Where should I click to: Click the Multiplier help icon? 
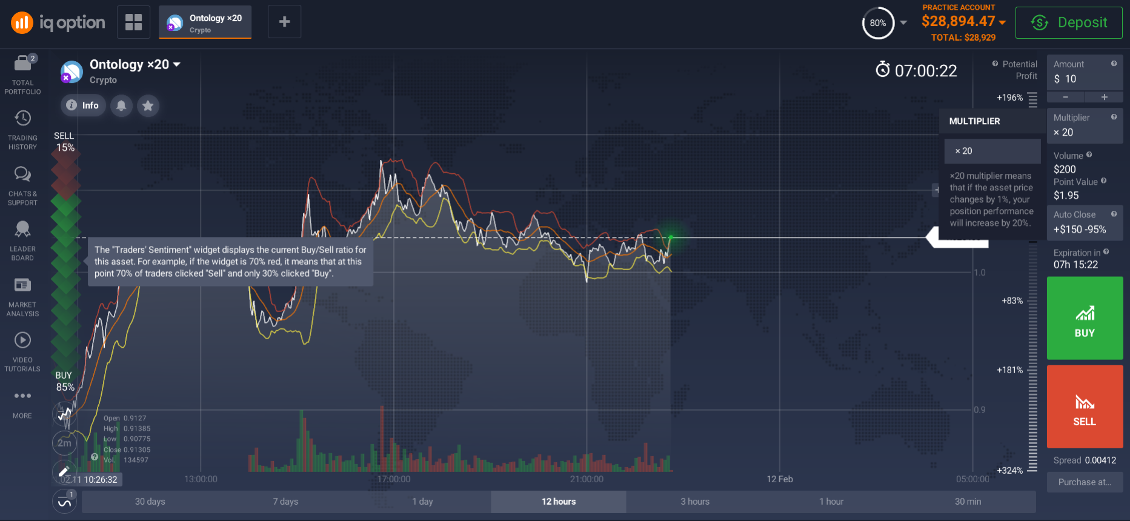[x=1114, y=117]
